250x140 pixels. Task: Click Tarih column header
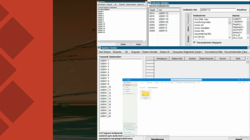coord(238,59)
